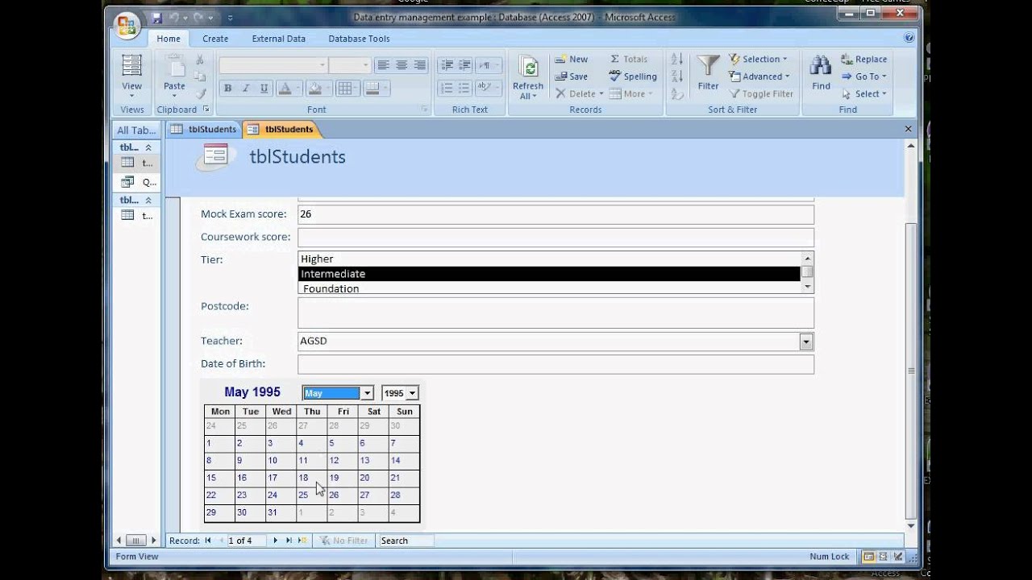Center align text

tap(402, 65)
